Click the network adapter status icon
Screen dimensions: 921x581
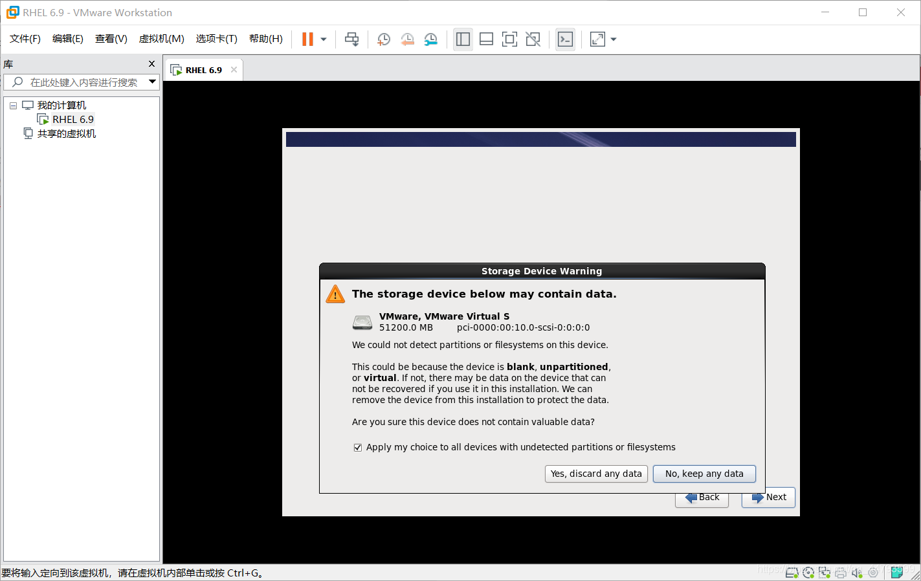pos(825,572)
